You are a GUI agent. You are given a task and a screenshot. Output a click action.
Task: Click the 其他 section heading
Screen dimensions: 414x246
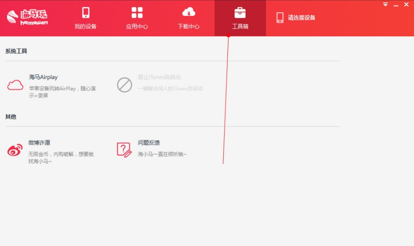[11, 117]
